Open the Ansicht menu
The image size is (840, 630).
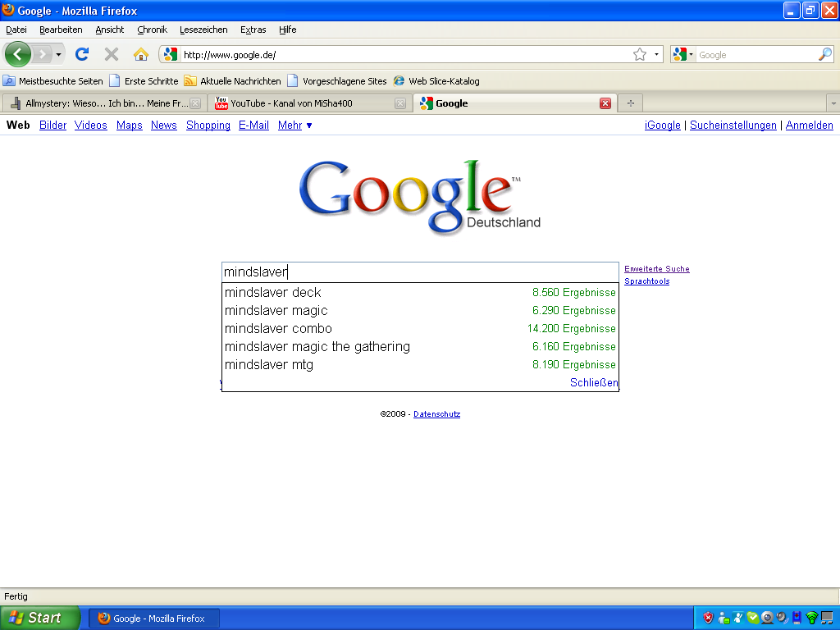coord(109,30)
